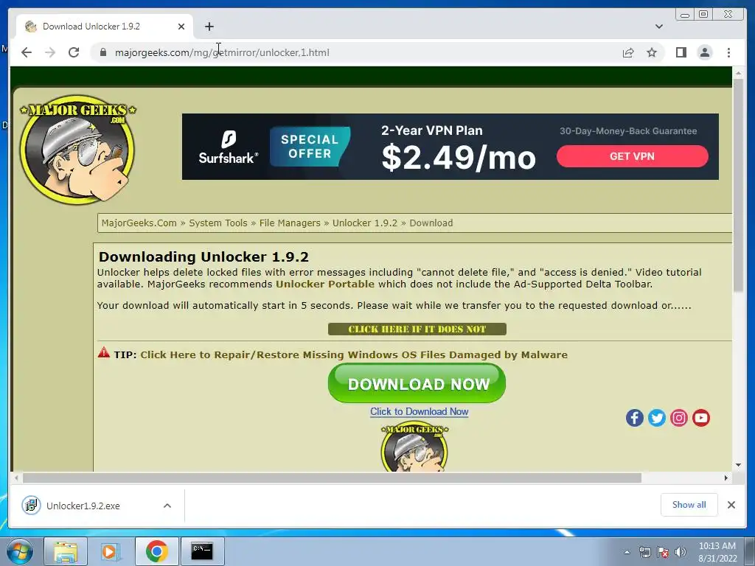Open the MajorGeeks Twitter icon

pyautogui.click(x=657, y=418)
